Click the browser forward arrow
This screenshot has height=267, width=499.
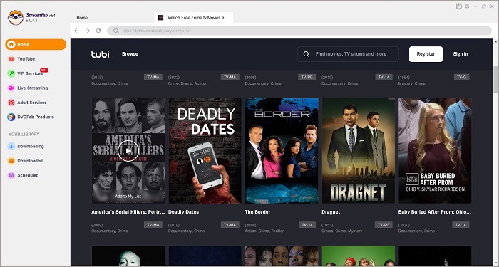tap(87, 31)
